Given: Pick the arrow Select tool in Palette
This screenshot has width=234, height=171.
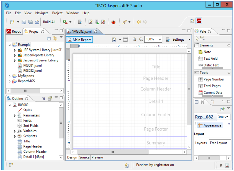Looking at the screenshot, I should click(197, 38).
